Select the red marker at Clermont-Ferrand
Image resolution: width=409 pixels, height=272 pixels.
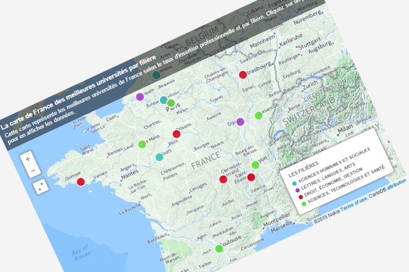coord(223,179)
